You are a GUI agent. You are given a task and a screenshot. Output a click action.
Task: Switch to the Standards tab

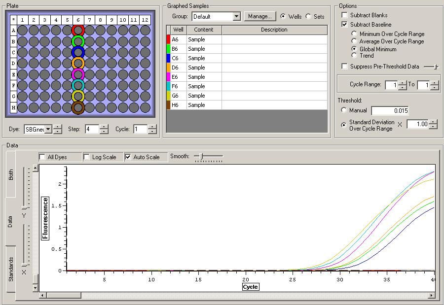click(x=11, y=269)
